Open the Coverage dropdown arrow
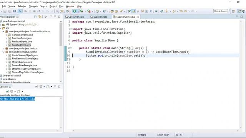The height and width of the screenshot is (138, 246). (85, 11)
